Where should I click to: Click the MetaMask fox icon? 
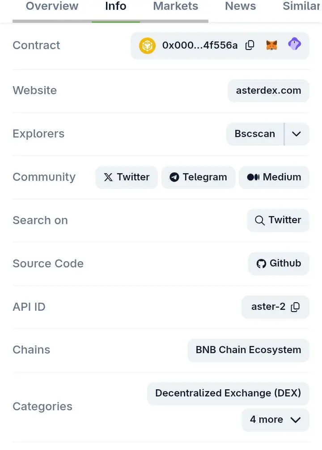pyautogui.click(x=271, y=45)
